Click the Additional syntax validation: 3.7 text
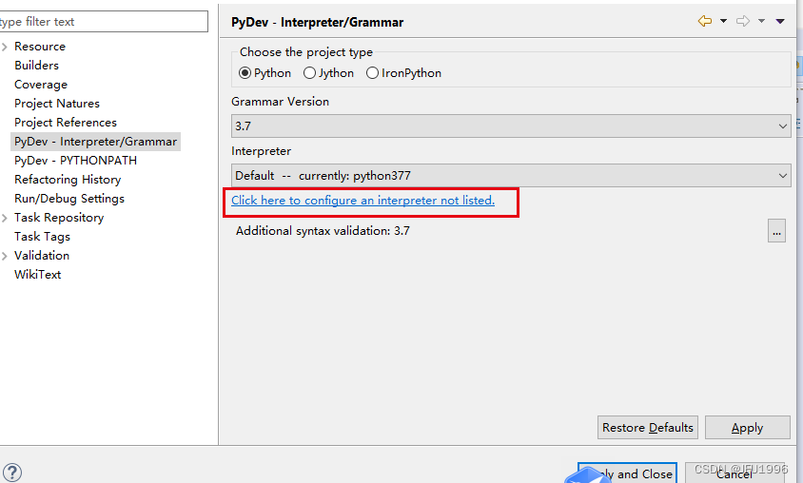 [x=323, y=231]
